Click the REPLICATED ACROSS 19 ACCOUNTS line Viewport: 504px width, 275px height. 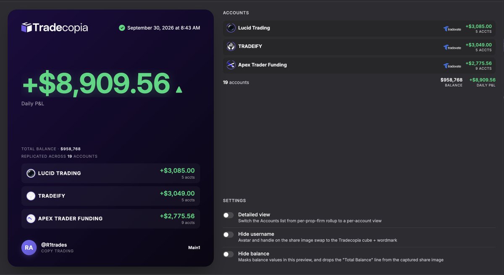pos(59,156)
